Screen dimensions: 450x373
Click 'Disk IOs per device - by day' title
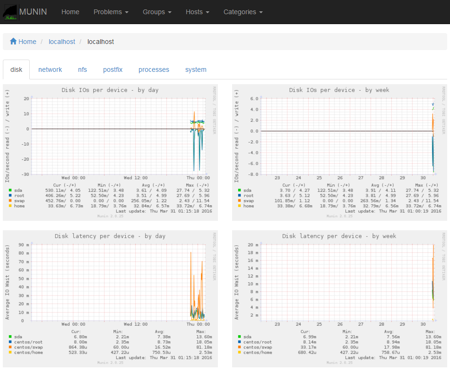coord(110,90)
